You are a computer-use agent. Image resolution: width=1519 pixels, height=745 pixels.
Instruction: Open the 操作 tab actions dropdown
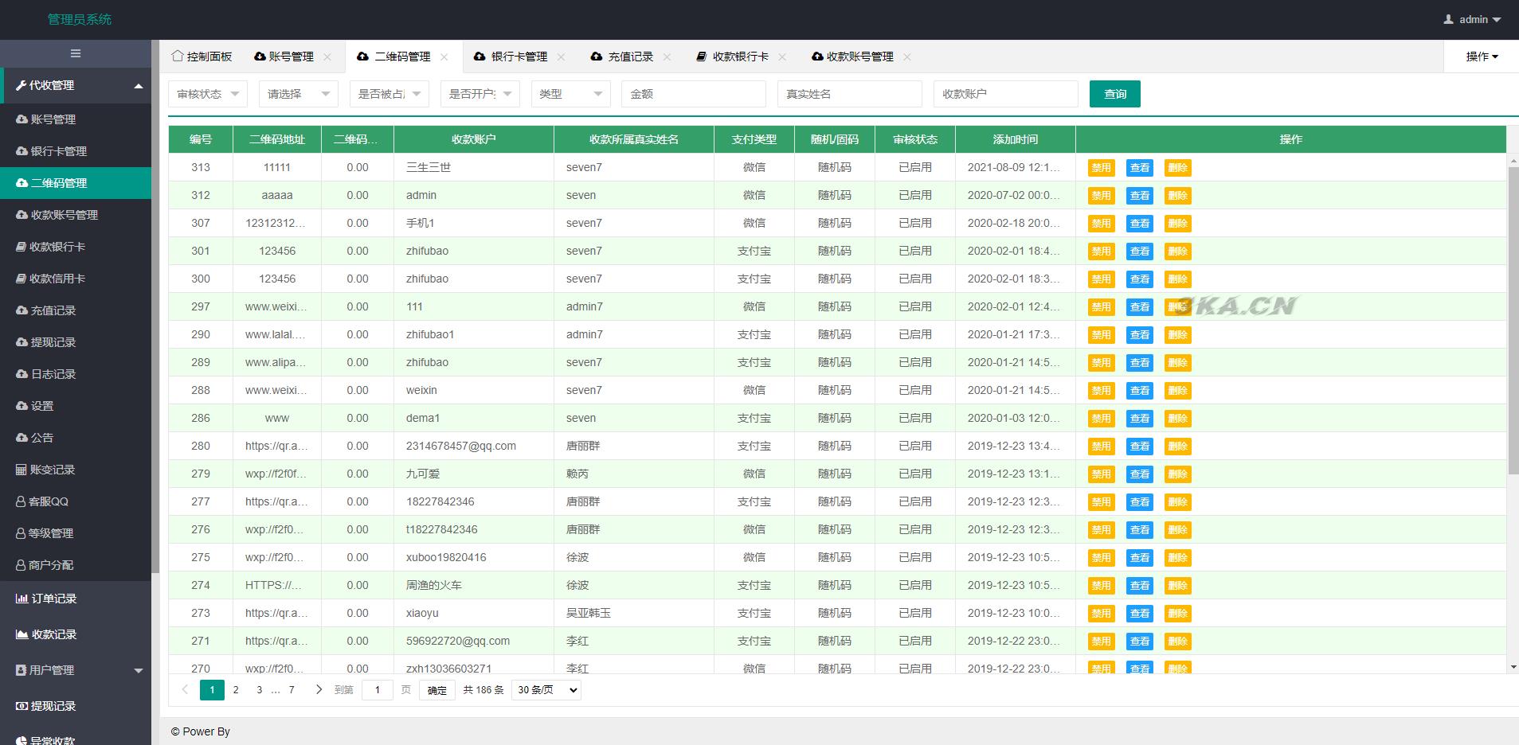[1482, 57]
